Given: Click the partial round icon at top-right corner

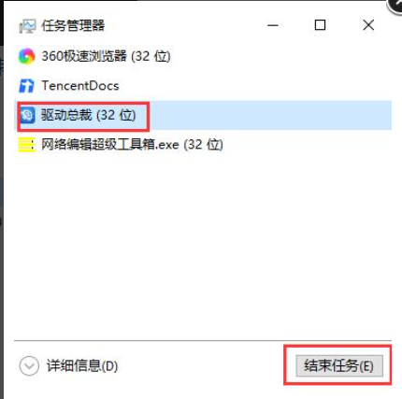Looking at the screenshot, I should tap(395, 7).
